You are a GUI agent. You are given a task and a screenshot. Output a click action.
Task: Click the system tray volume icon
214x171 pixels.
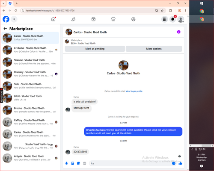[x=204, y=149]
